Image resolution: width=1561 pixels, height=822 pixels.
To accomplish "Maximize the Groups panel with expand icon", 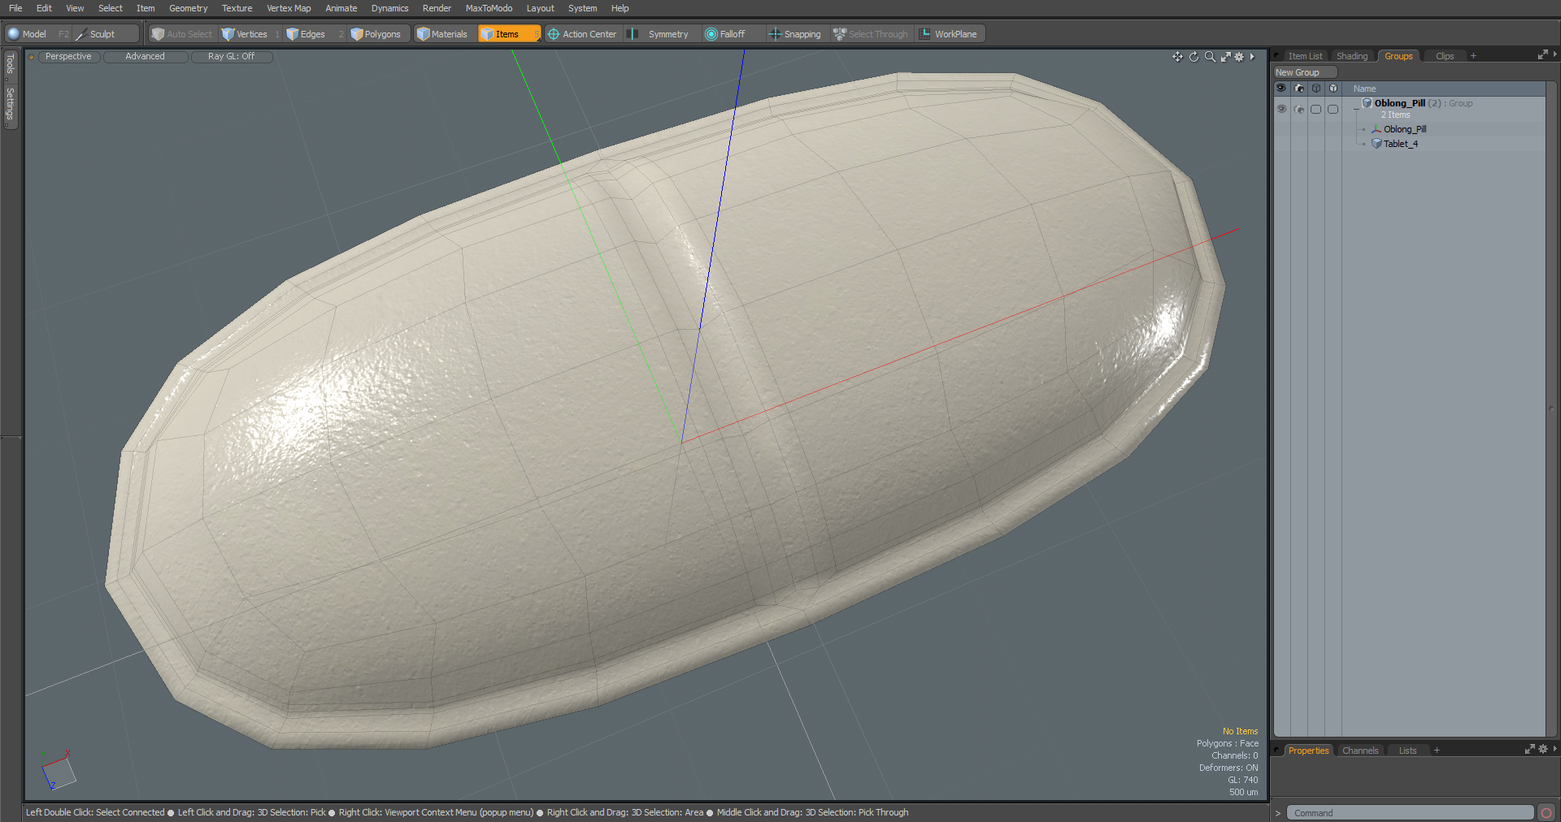I will [1543, 54].
